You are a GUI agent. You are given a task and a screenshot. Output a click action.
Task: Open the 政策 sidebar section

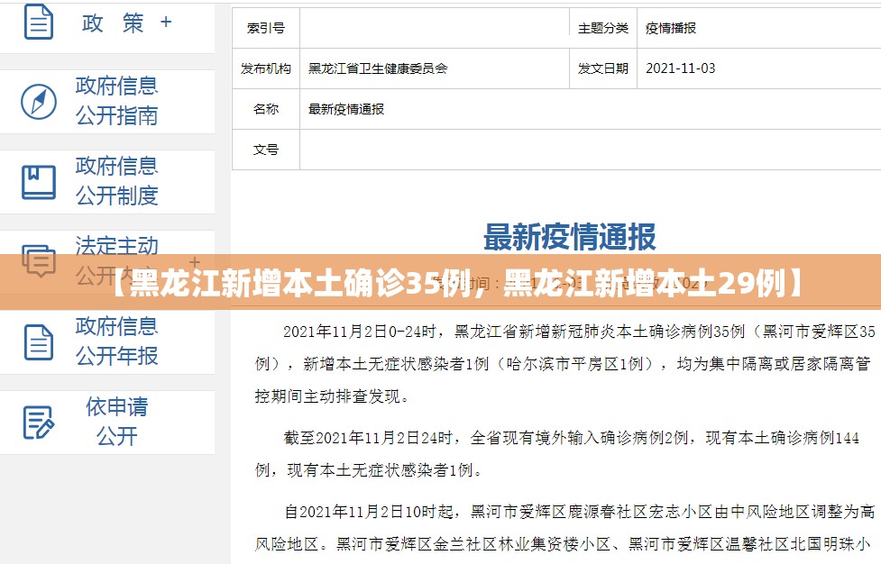113,23
